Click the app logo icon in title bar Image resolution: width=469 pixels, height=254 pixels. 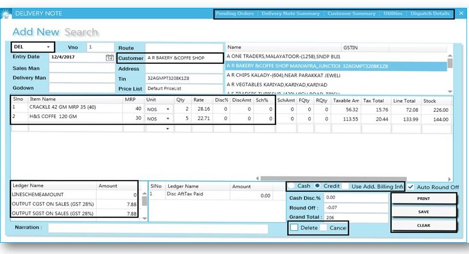(x=6, y=13)
